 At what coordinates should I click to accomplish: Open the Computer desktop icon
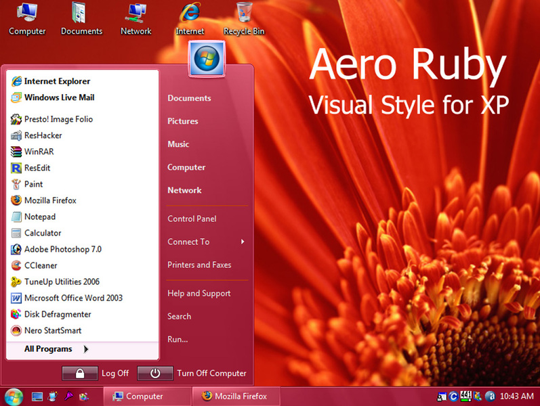[x=27, y=18]
